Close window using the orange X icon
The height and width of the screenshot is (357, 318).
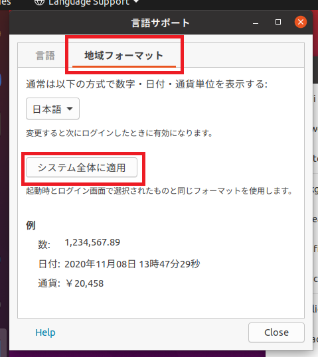point(301,22)
